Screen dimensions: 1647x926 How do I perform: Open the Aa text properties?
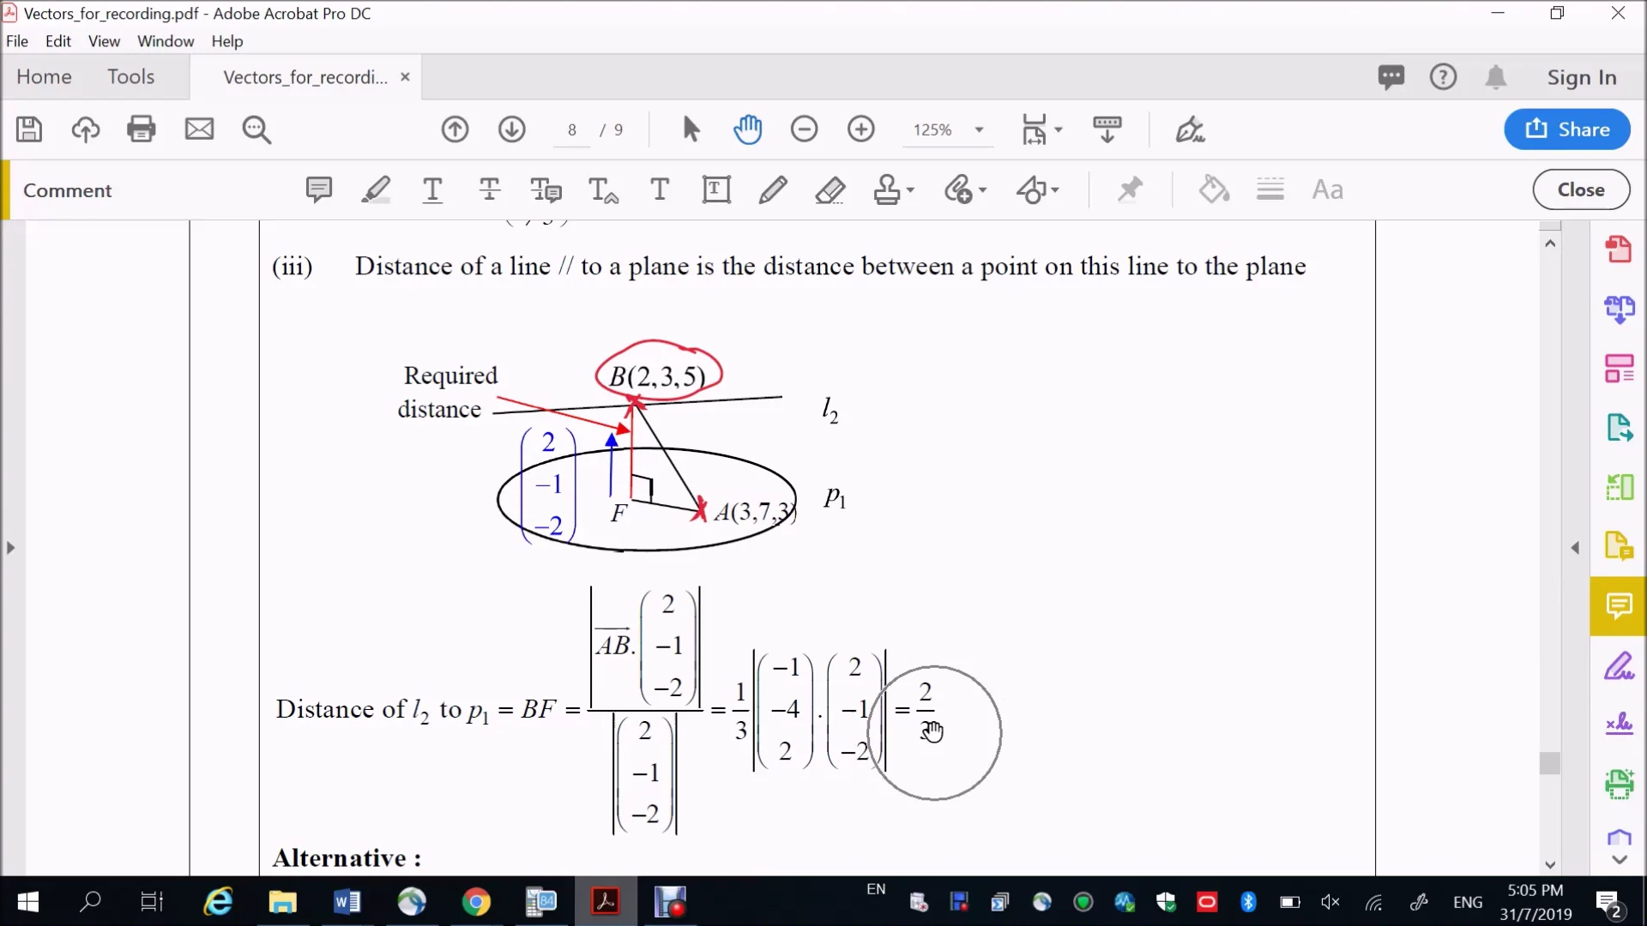tap(1328, 189)
